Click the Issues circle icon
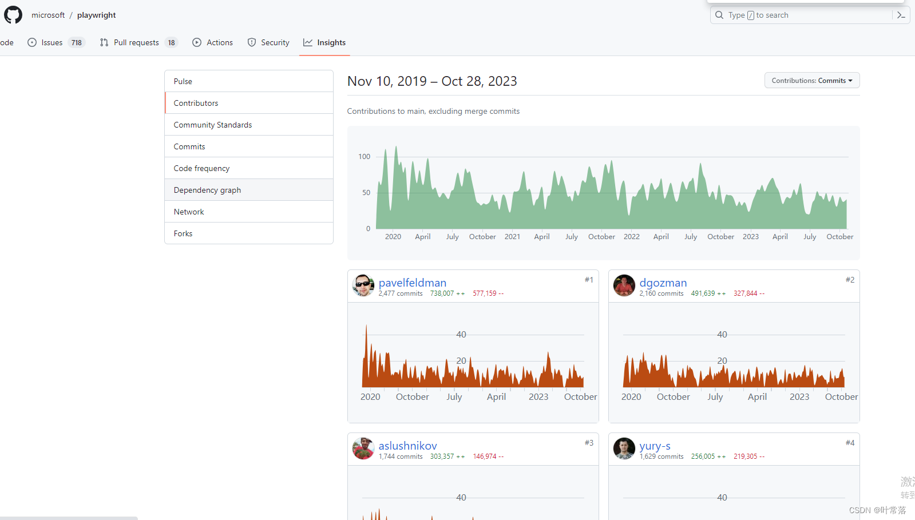Screen dimensions: 915x520 click(x=32, y=42)
